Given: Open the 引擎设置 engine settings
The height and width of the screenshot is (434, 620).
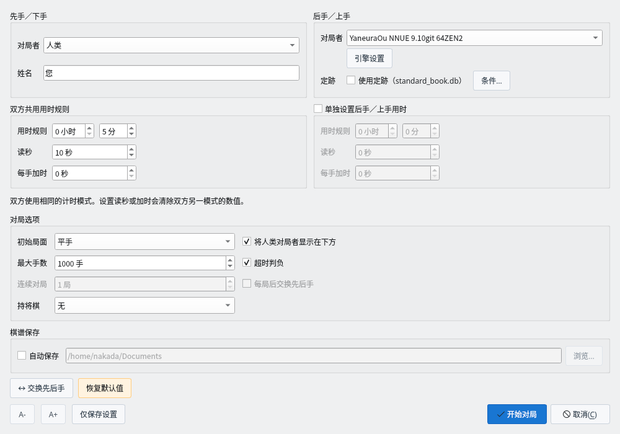Looking at the screenshot, I should 370,58.
